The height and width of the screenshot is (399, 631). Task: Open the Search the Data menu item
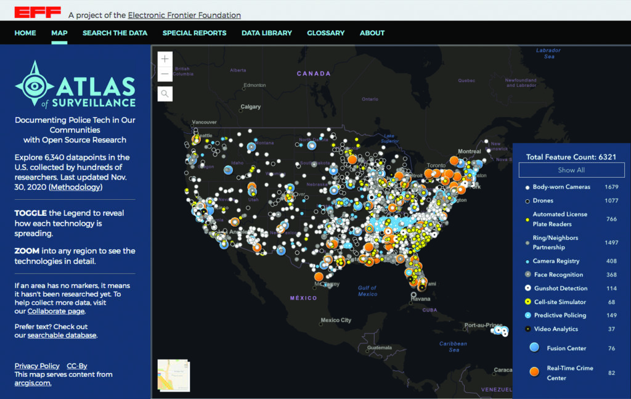tap(115, 33)
